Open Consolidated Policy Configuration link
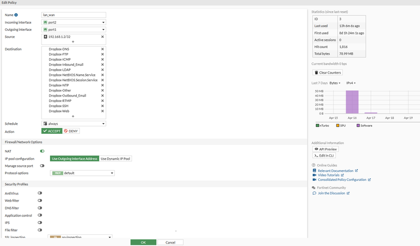Viewport: 420px width, 246px height. pos(342,180)
